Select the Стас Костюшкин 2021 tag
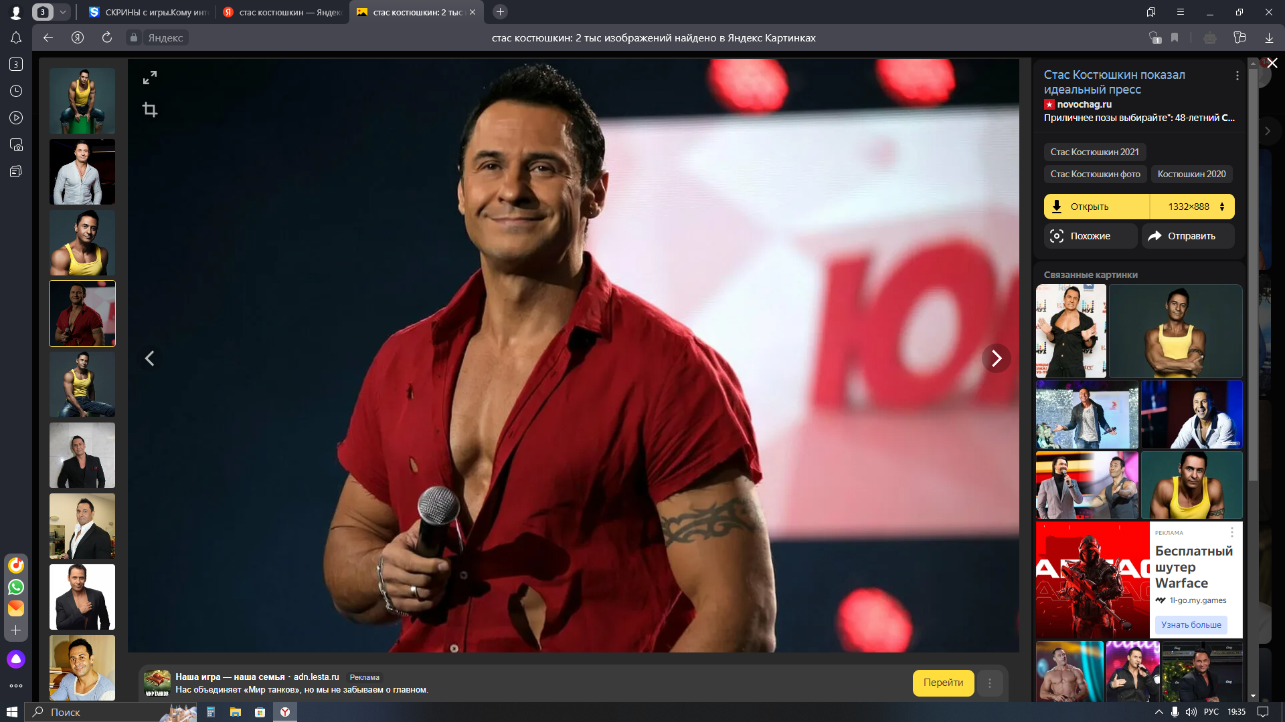Viewport: 1285px width, 722px height. [x=1094, y=152]
